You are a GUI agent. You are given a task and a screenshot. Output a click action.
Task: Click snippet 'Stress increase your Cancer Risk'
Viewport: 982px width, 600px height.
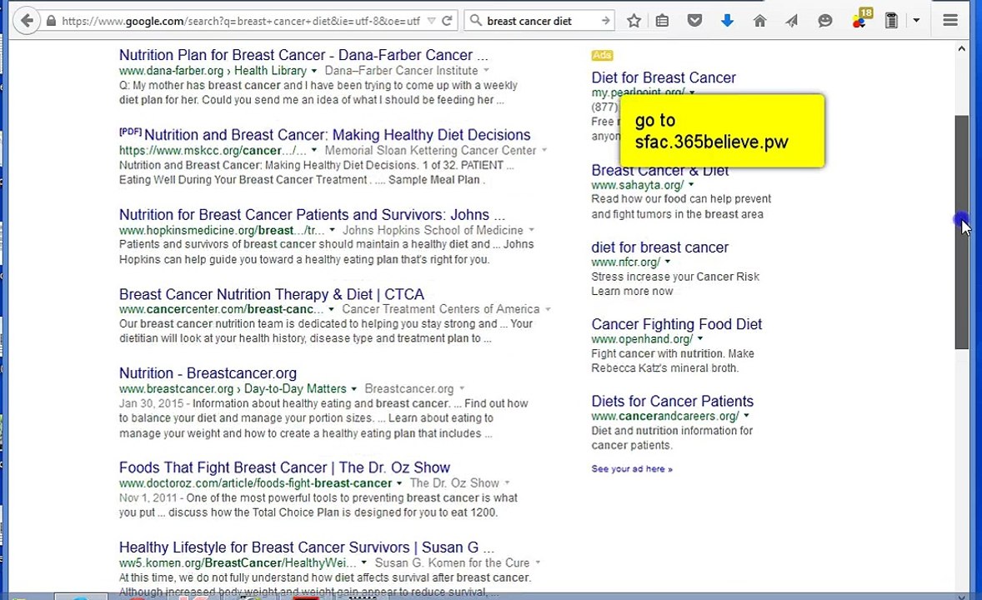(675, 277)
